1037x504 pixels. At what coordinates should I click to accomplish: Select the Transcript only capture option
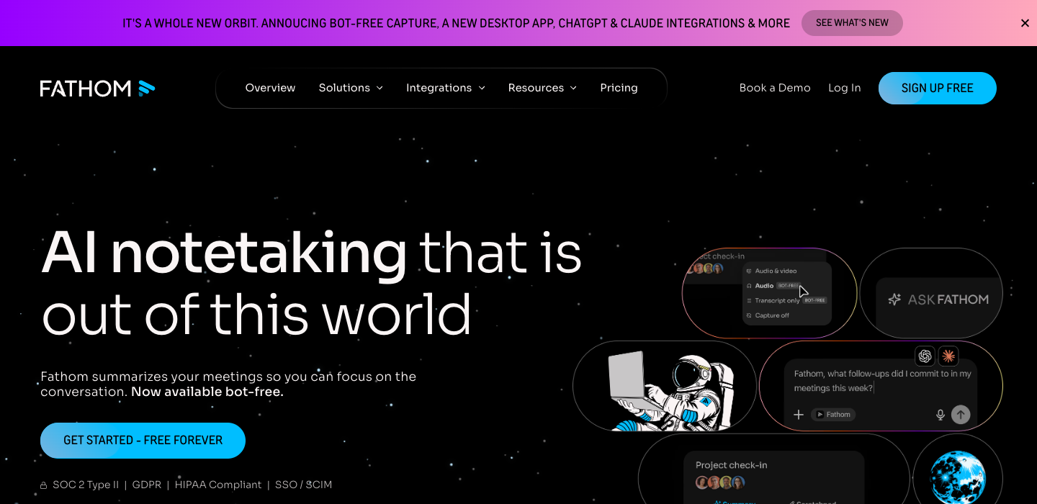click(786, 300)
